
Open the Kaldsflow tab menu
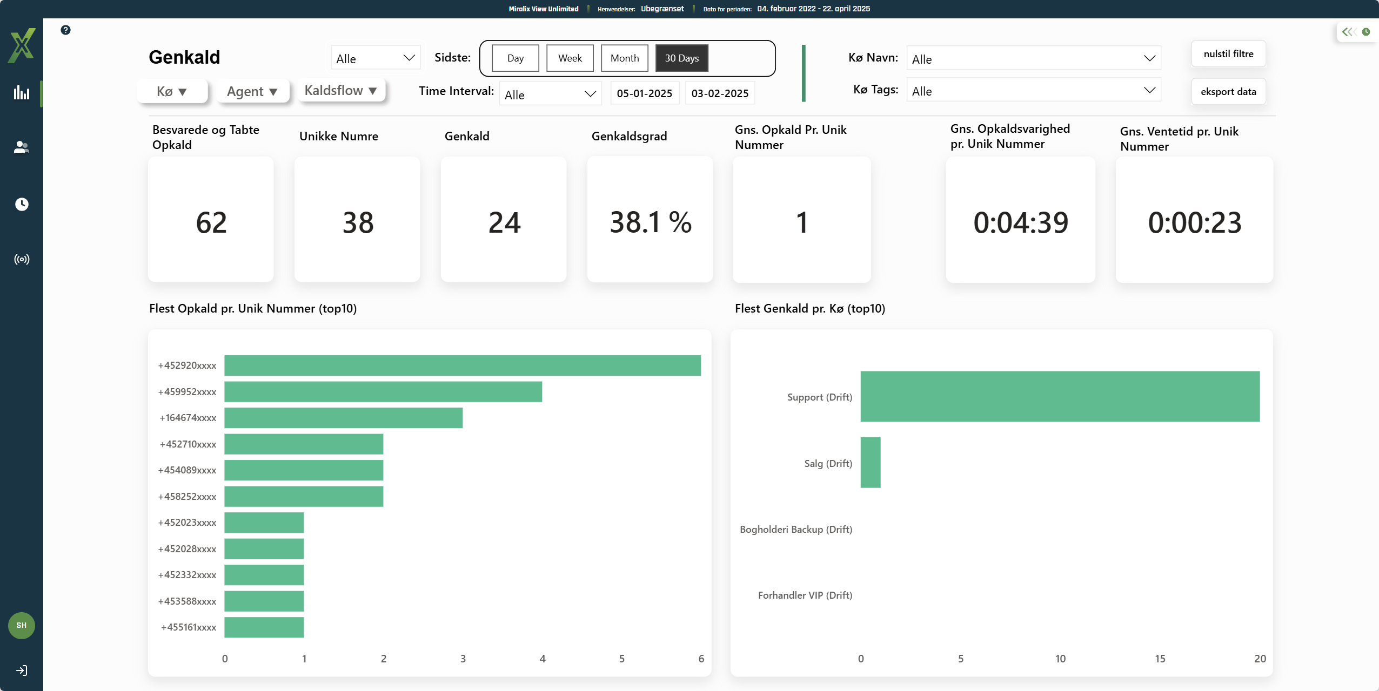click(x=340, y=91)
